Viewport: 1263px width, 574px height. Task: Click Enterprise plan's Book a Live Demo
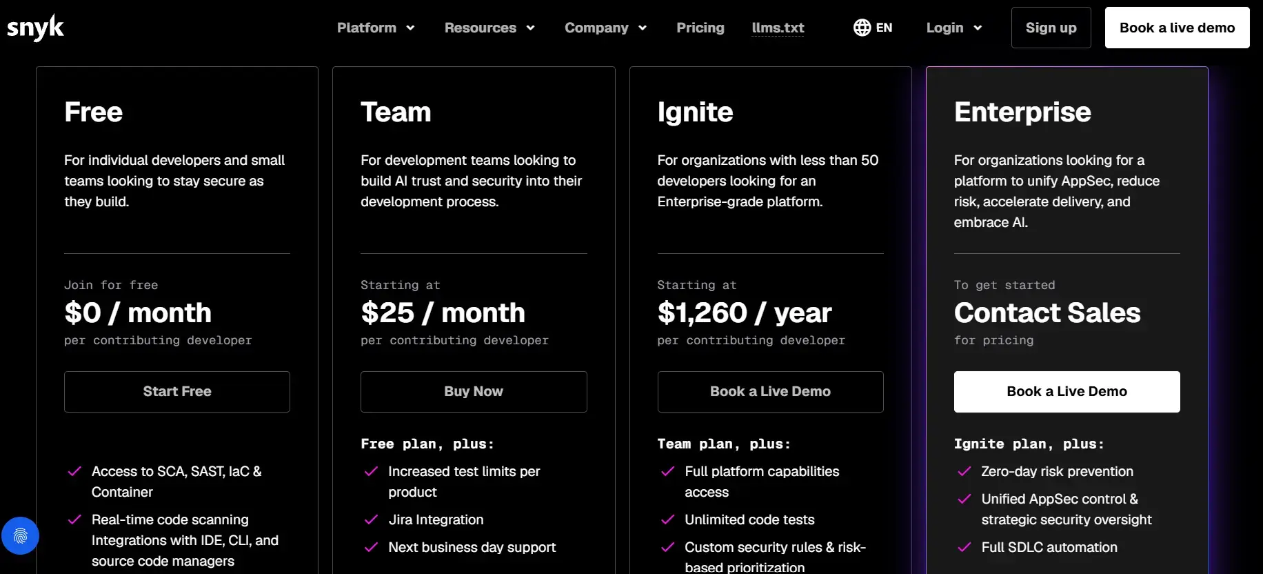[1067, 392]
